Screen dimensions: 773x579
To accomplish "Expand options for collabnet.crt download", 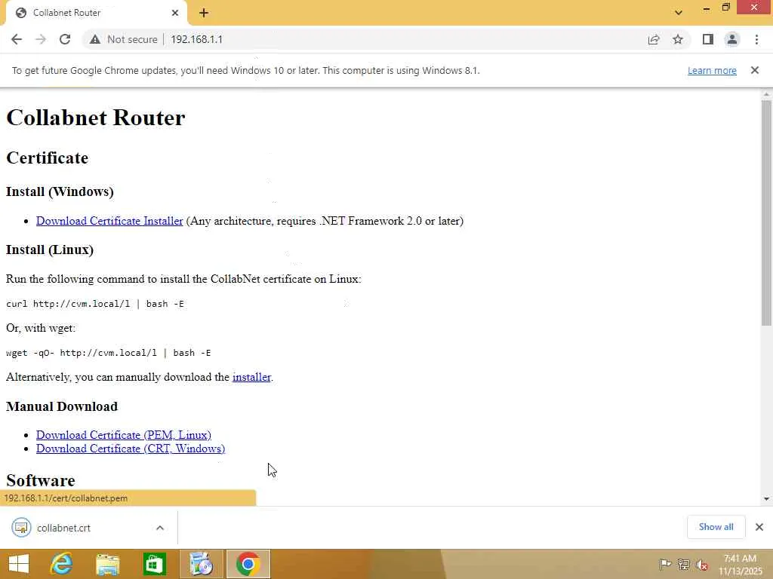I will [x=160, y=528].
